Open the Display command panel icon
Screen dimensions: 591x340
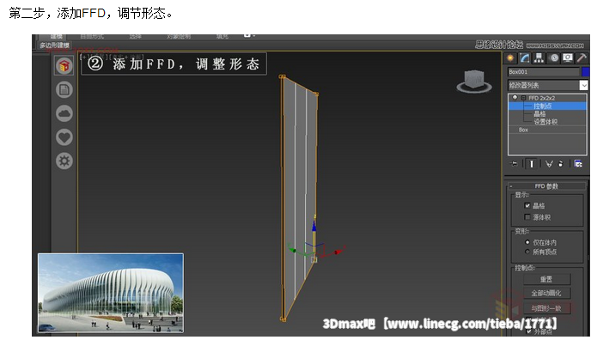pos(568,58)
